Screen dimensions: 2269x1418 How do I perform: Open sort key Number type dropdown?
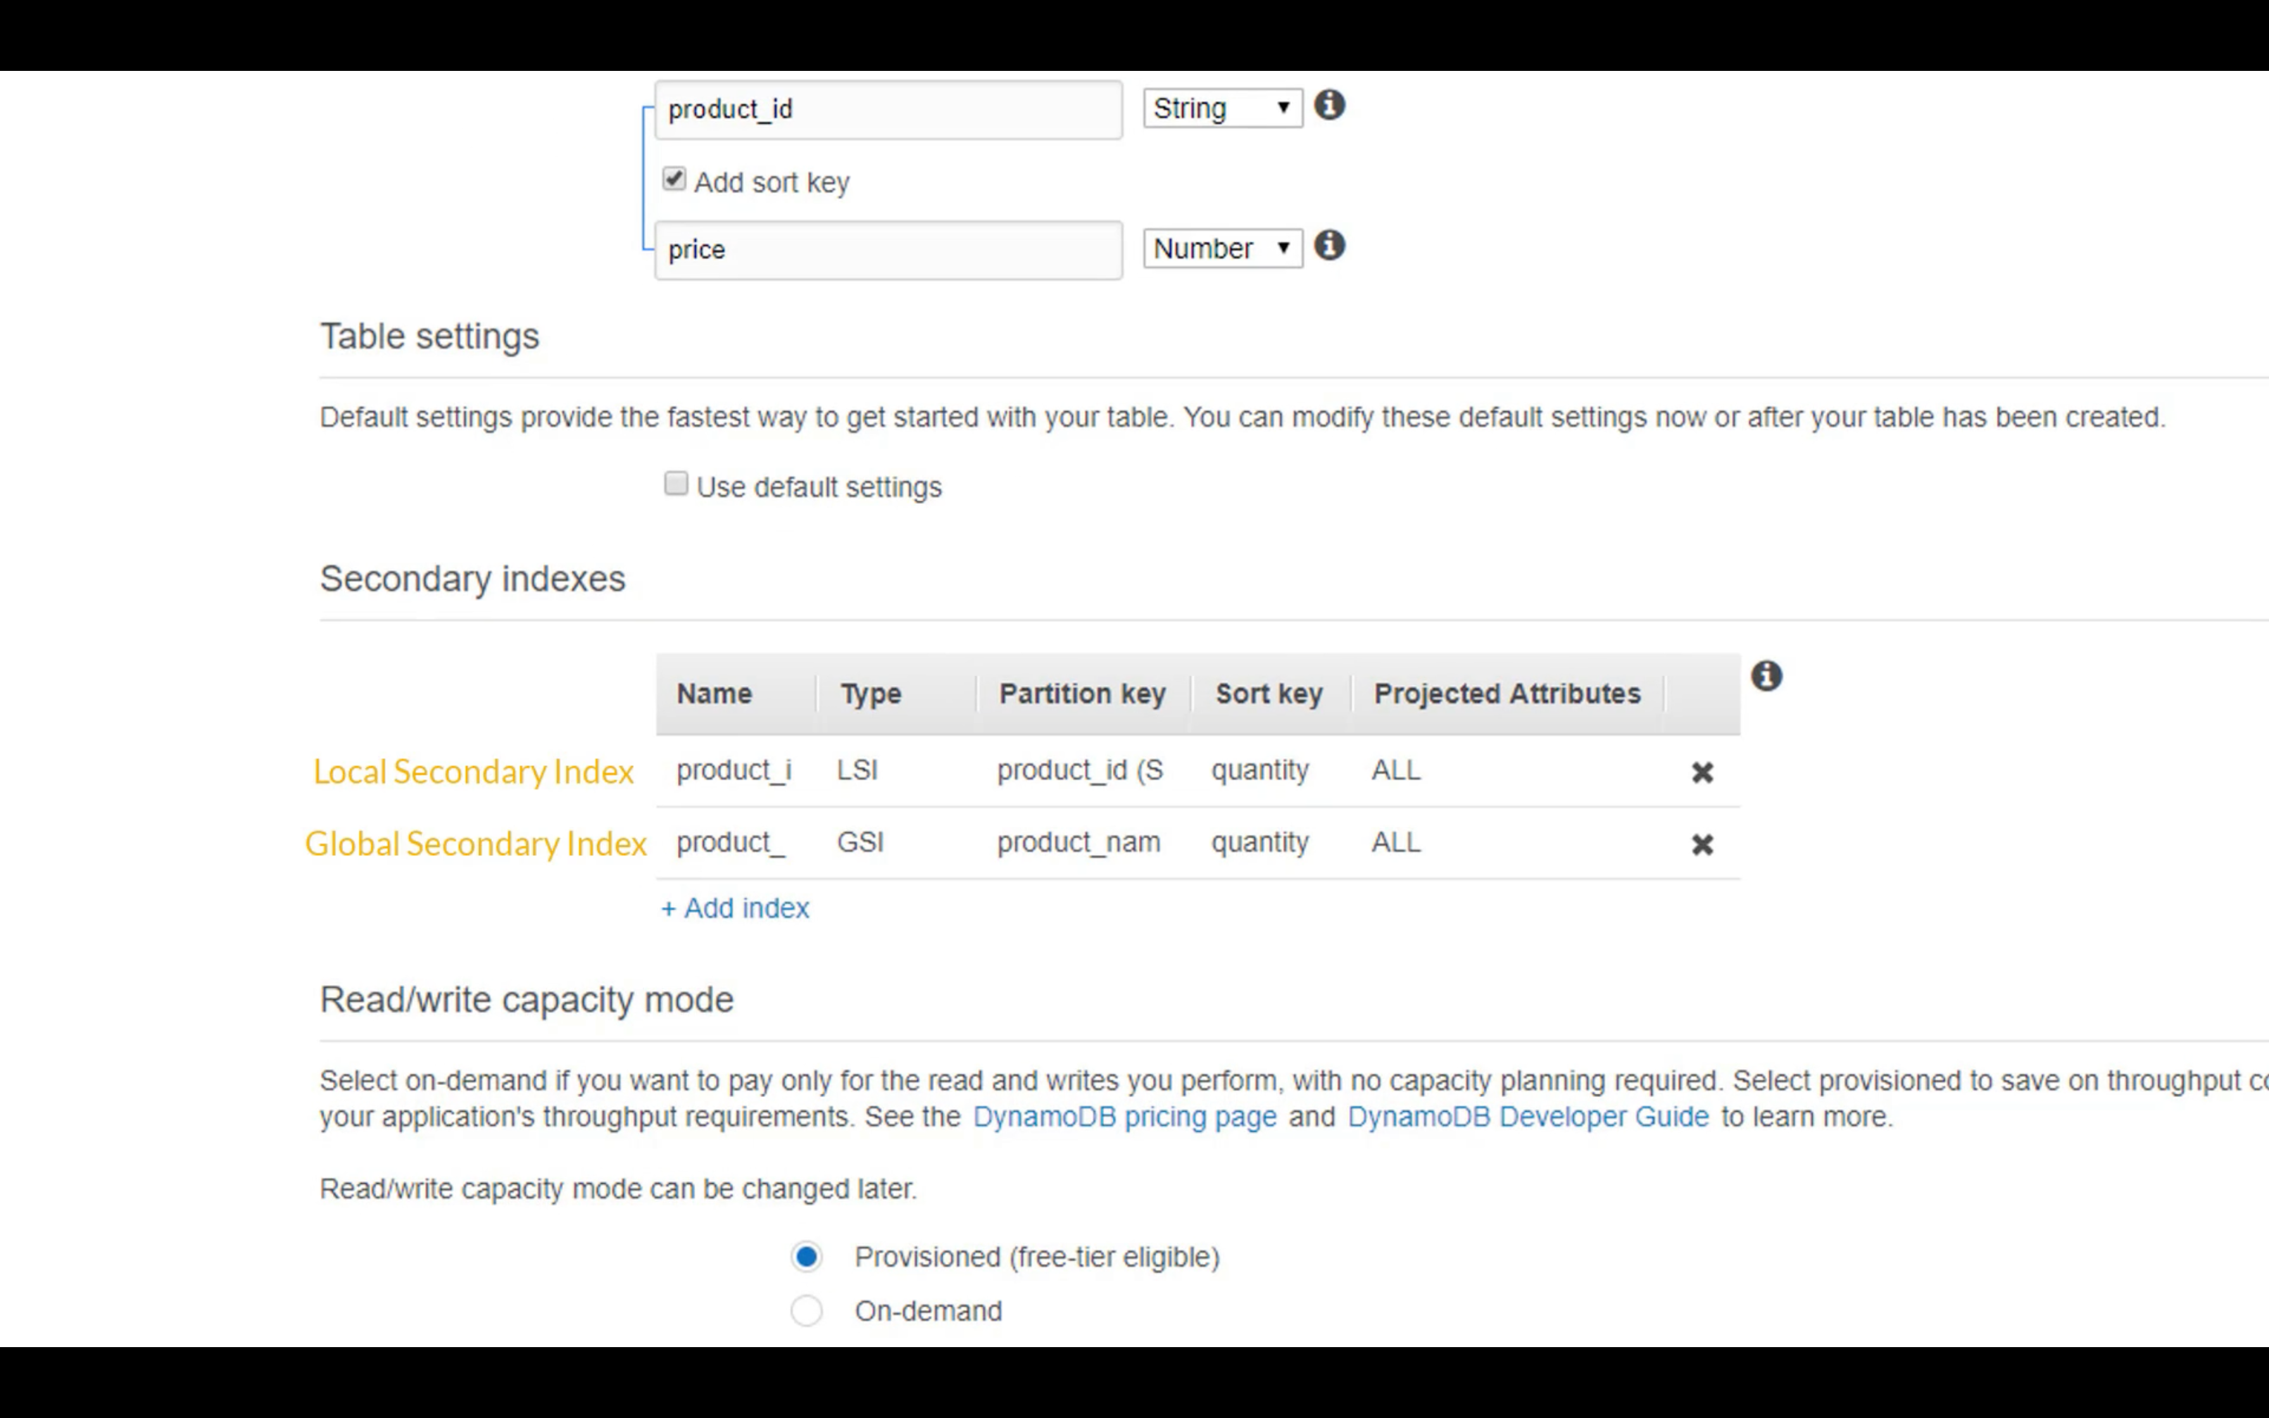(1222, 249)
